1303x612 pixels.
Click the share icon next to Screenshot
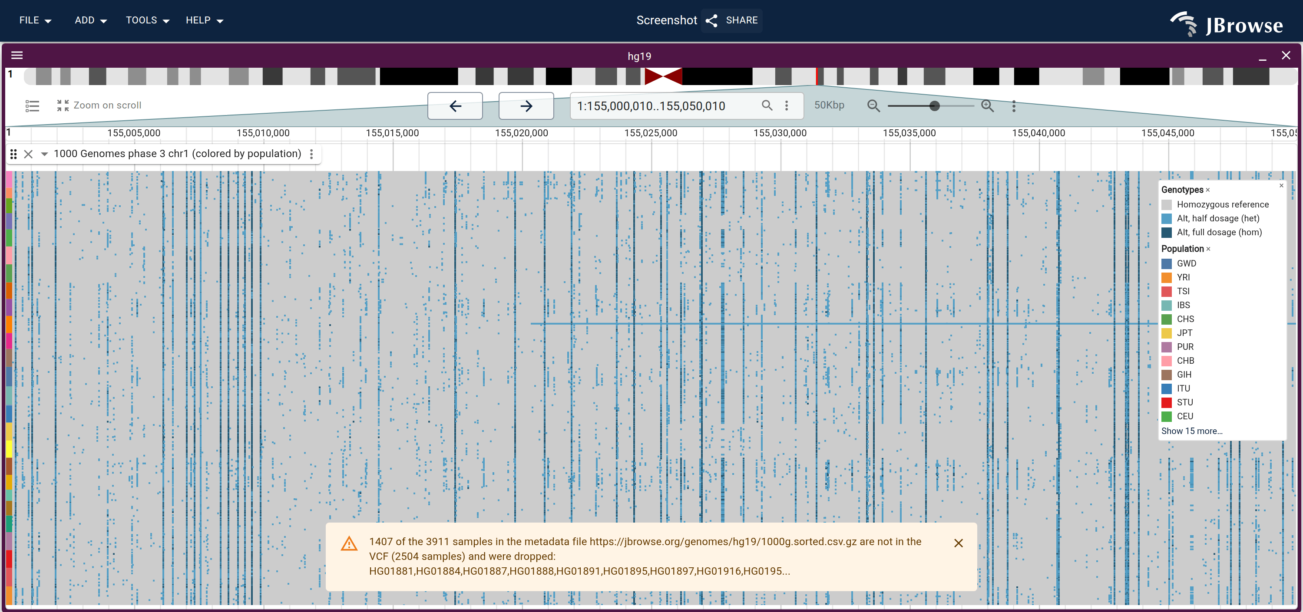pos(712,20)
